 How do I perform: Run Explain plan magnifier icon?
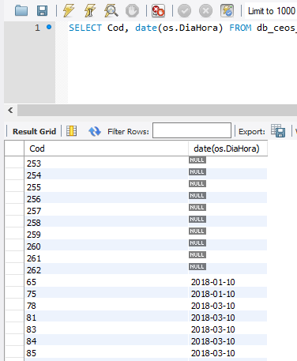pyautogui.click(x=111, y=11)
